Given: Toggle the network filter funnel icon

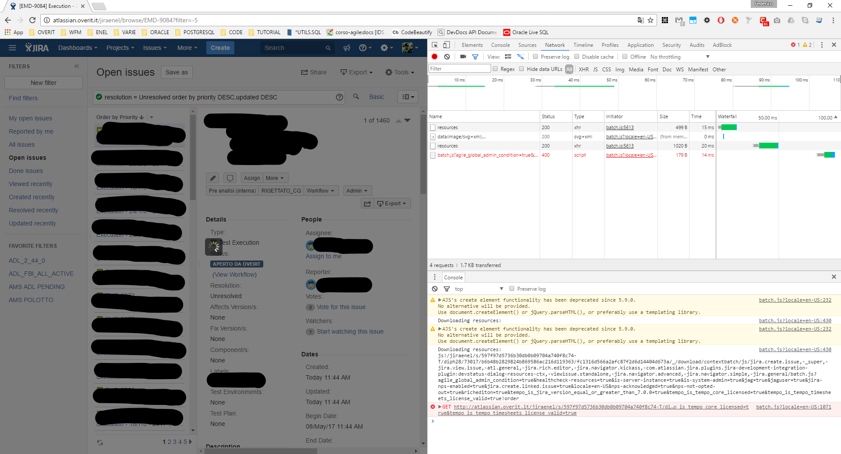Looking at the screenshot, I should click(475, 56).
